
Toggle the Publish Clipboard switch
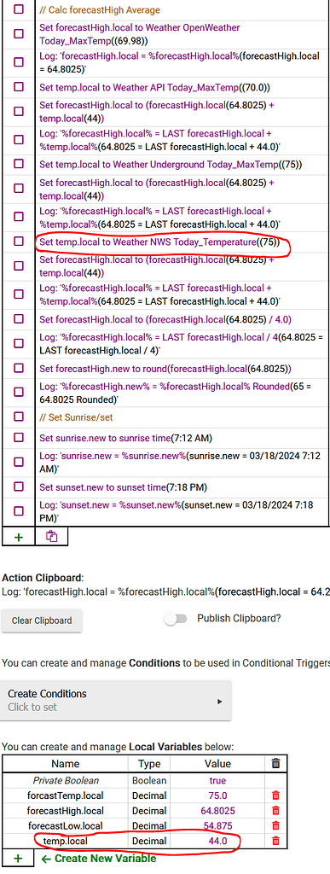coord(176,620)
